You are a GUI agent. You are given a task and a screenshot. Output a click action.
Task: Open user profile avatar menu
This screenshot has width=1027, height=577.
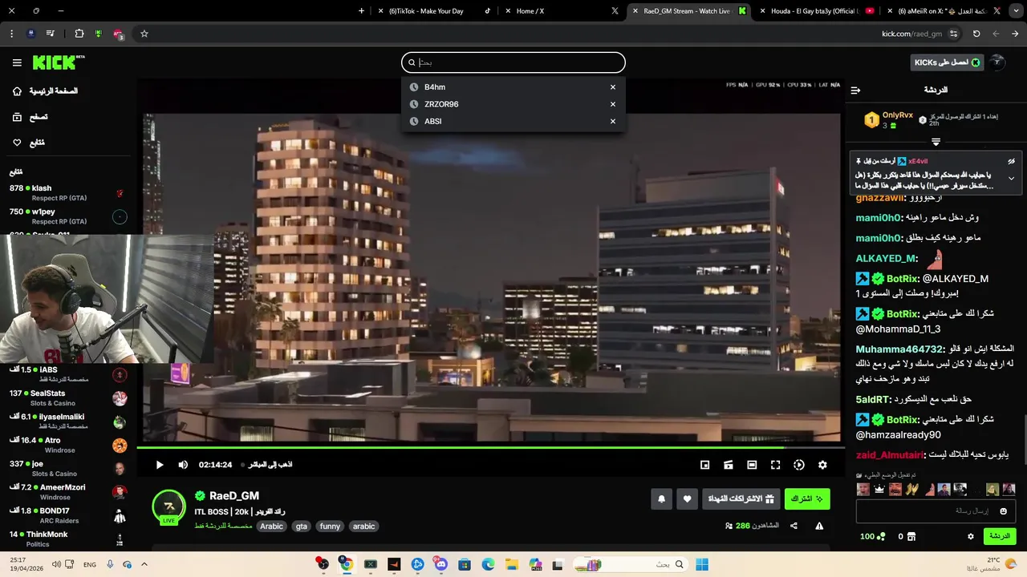coord(997,63)
